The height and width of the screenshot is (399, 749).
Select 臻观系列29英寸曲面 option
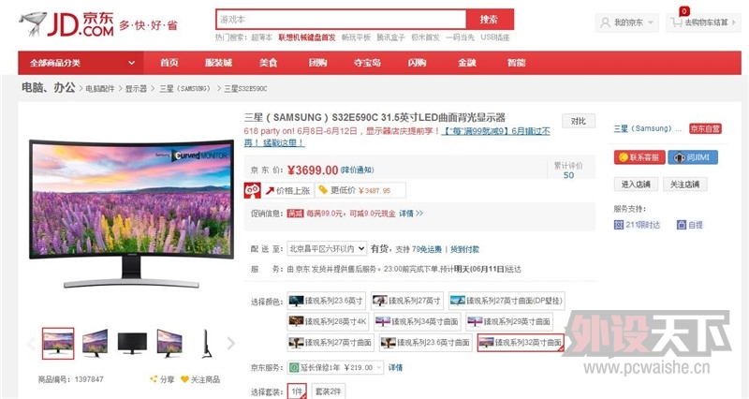[509, 321]
